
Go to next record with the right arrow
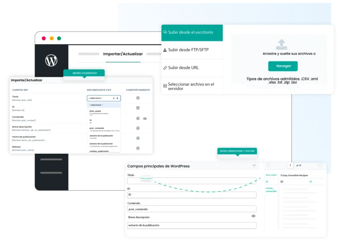(x=320, y=165)
